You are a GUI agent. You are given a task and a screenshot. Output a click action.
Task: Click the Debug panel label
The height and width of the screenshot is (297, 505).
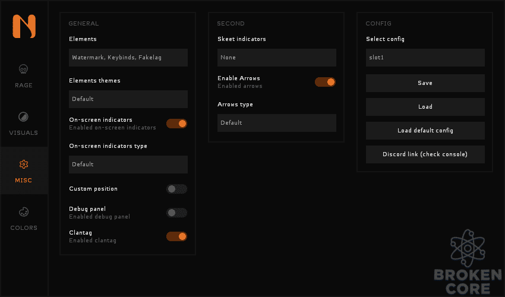pyautogui.click(x=87, y=209)
